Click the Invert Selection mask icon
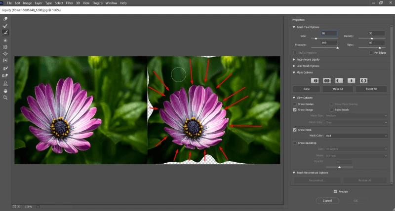The image size is (395, 211). 363,80
